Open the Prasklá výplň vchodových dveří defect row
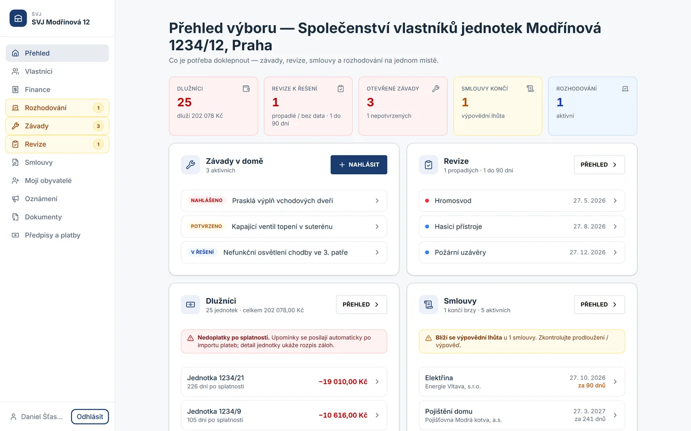Image resolution: width=691 pixels, height=431 pixels. click(x=284, y=201)
